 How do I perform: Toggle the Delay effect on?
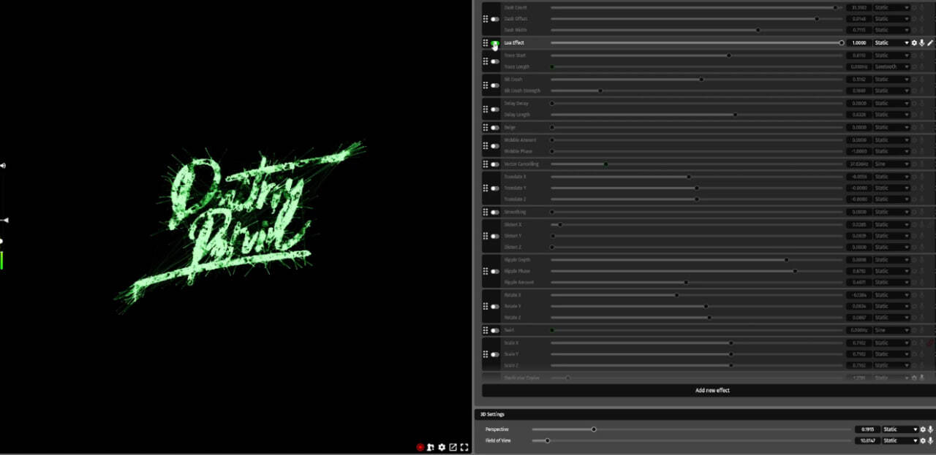click(495, 110)
